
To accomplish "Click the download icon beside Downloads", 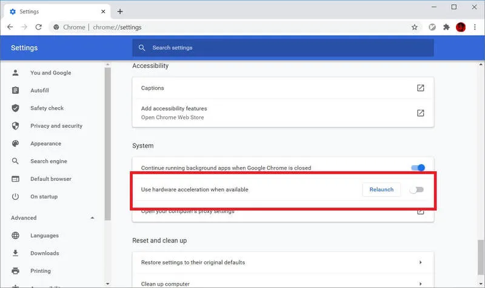I will 15,253.
